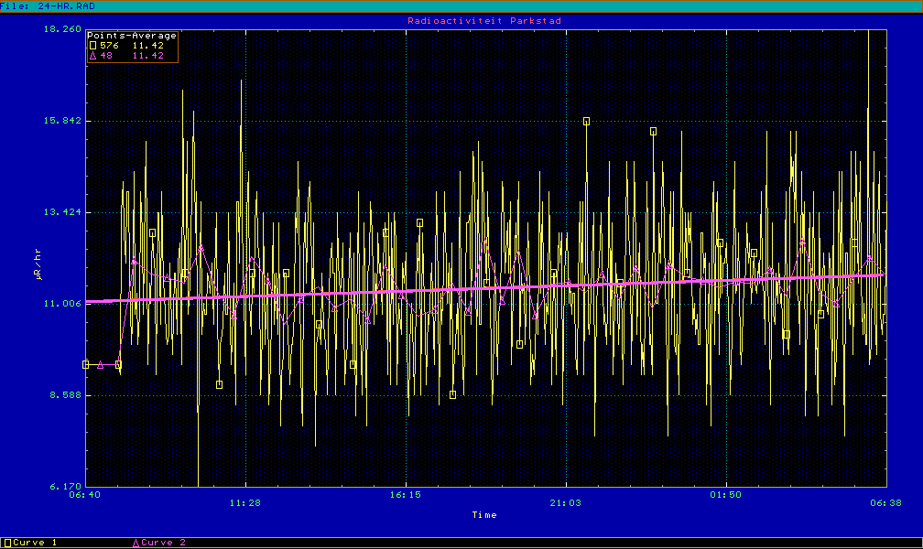
Task: Click the 11:28 time axis label
Action: point(245,502)
